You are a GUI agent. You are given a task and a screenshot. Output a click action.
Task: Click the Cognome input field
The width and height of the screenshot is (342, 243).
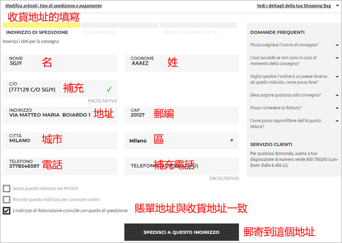pyautogui.click(x=181, y=63)
